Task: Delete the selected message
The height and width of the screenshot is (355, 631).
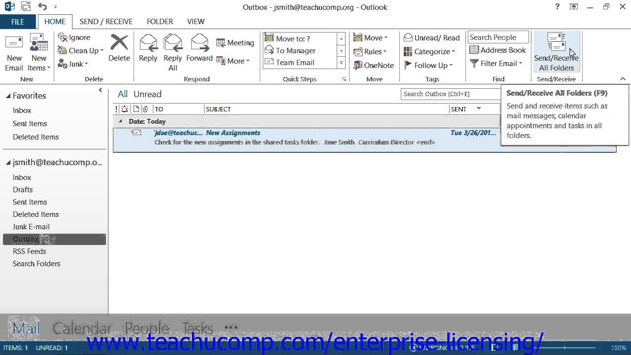Action: pos(119,48)
